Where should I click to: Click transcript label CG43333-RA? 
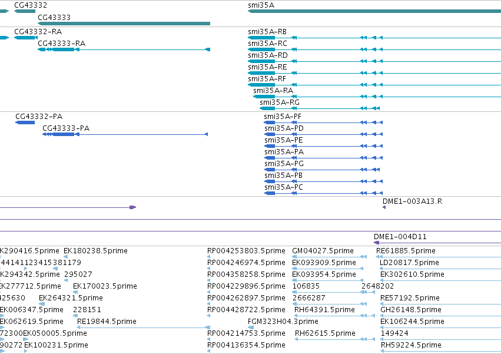(61, 44)
